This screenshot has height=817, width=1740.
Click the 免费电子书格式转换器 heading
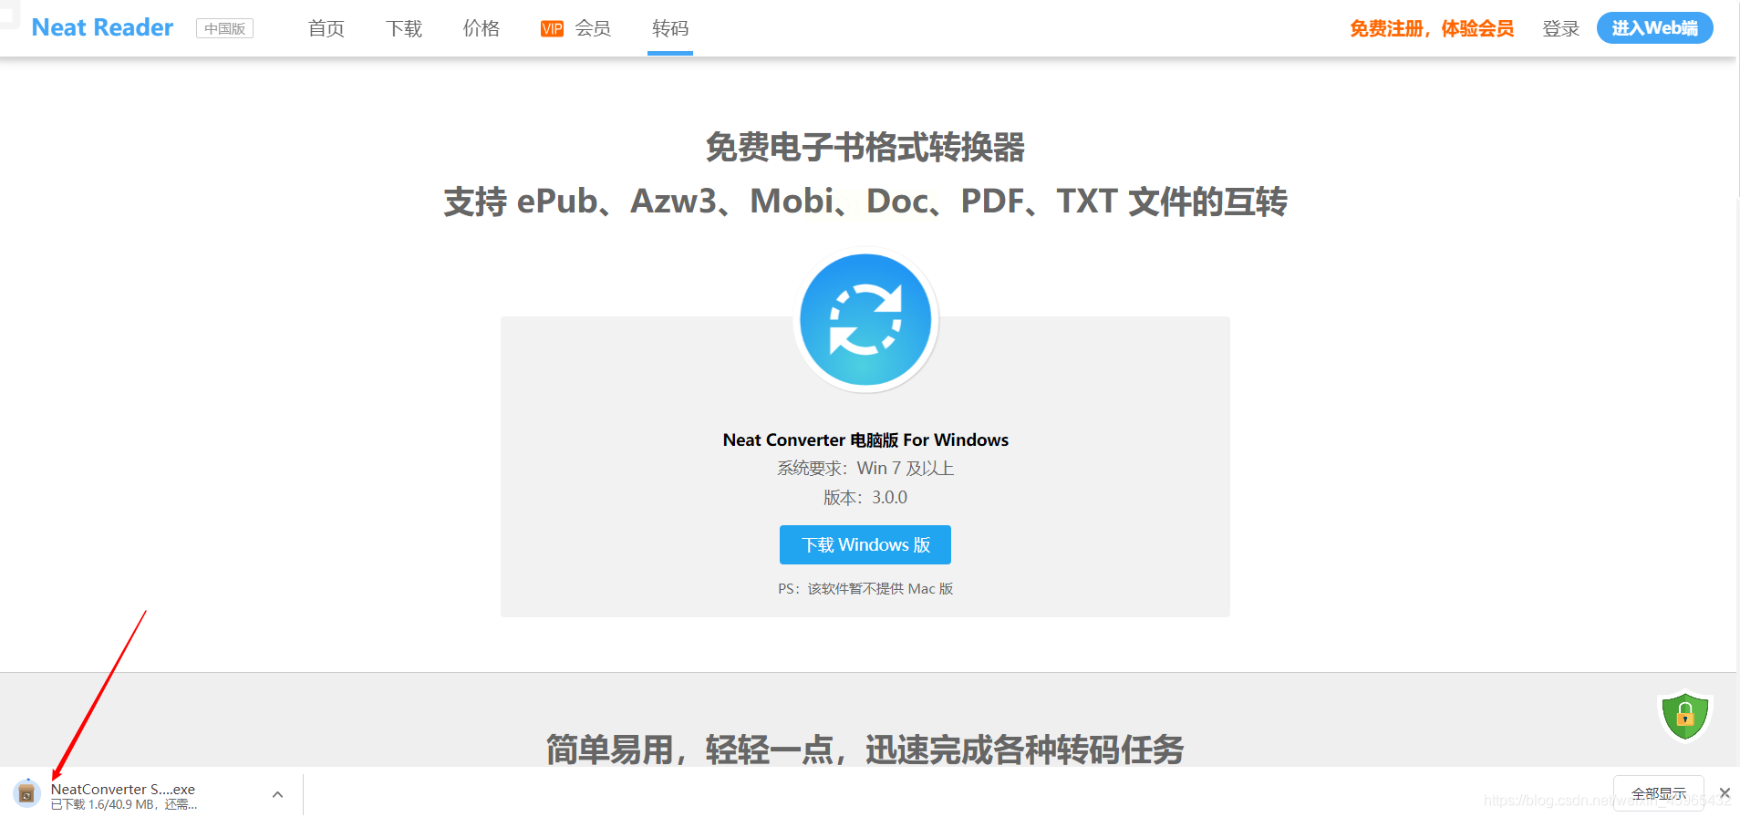(865, 147)
